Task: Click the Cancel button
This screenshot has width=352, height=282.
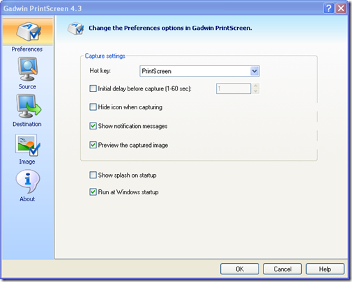Action: [x=282, y=269]
